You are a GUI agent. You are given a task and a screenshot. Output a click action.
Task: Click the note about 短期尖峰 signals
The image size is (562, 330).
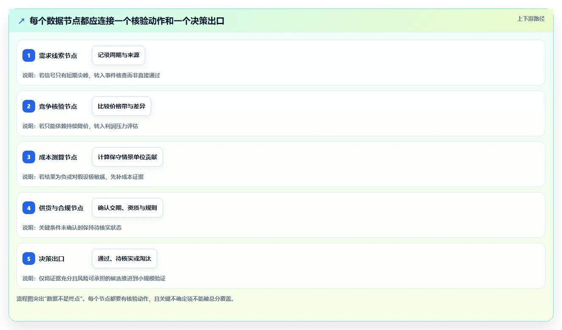click(91, 75)
